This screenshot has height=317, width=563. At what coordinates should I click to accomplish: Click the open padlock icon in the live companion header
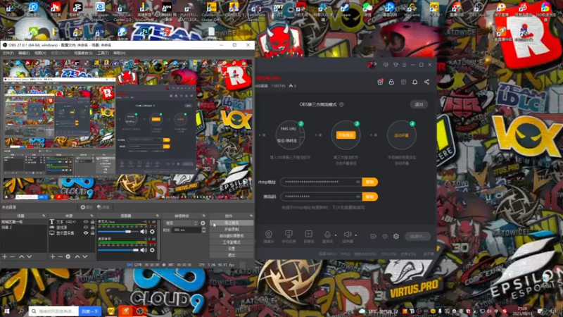[391, 82]
